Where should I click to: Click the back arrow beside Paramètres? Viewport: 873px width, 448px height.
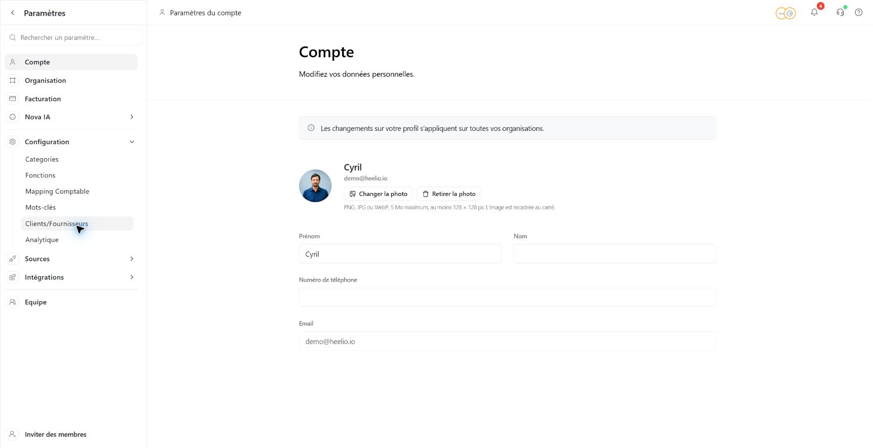(x=13, y=13)
